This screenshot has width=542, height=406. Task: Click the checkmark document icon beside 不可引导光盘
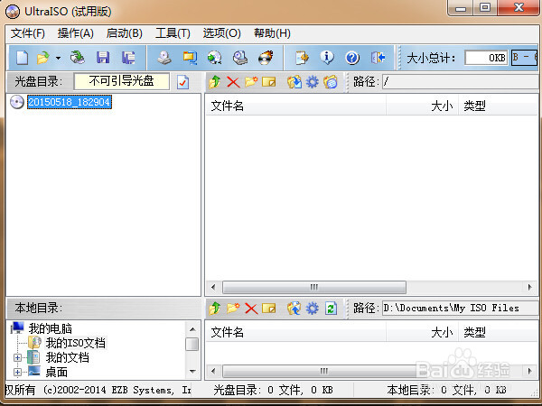pos(182,82)
